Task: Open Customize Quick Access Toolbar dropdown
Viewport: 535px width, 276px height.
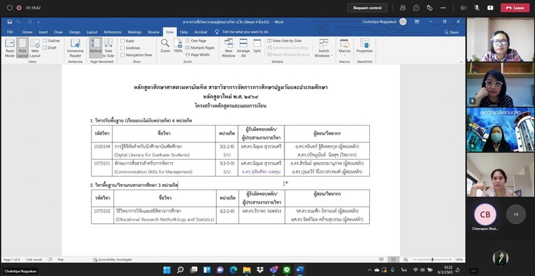Action: pos(38,21)
